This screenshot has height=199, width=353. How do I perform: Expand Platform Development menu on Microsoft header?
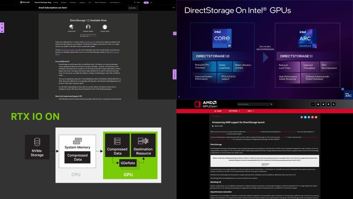coord(101,3)
